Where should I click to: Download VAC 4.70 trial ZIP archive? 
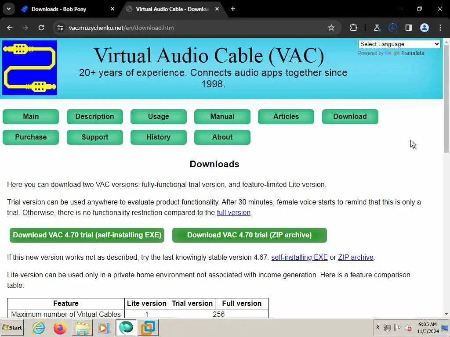[250, 235]
